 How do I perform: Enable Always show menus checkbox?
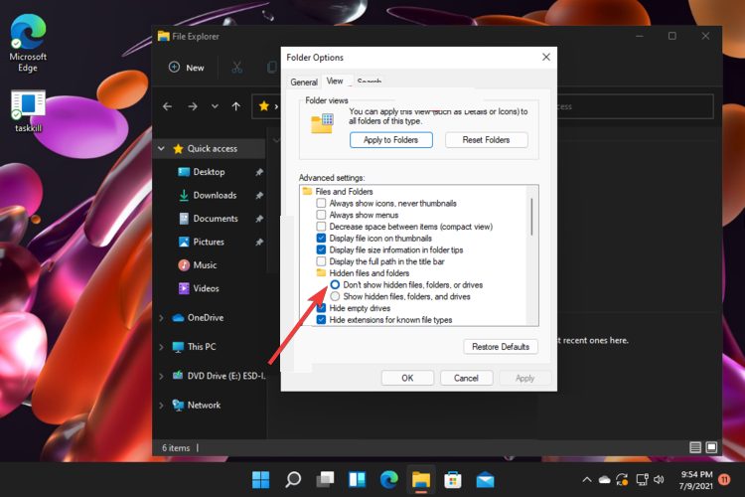321,215
